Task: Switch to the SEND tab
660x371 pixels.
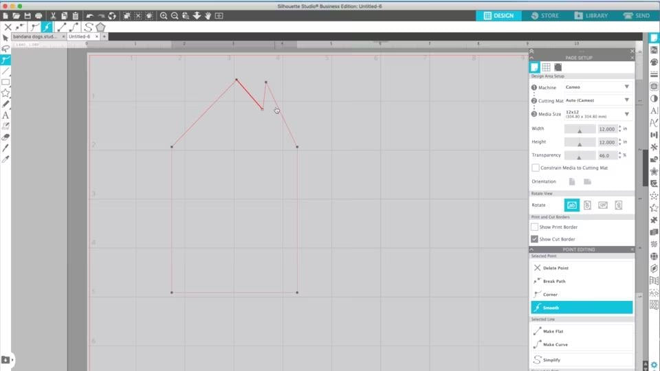Action: 637,16
